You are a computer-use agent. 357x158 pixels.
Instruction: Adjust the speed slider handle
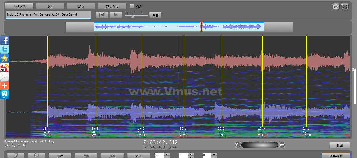(133, 16)
